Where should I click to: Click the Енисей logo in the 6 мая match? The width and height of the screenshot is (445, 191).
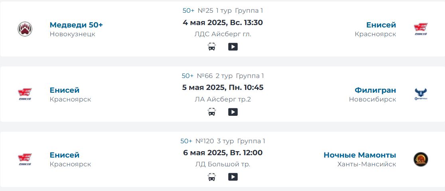25,159
